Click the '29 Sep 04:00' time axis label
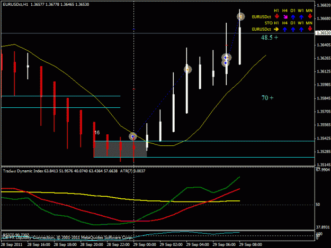 (198, 245)
